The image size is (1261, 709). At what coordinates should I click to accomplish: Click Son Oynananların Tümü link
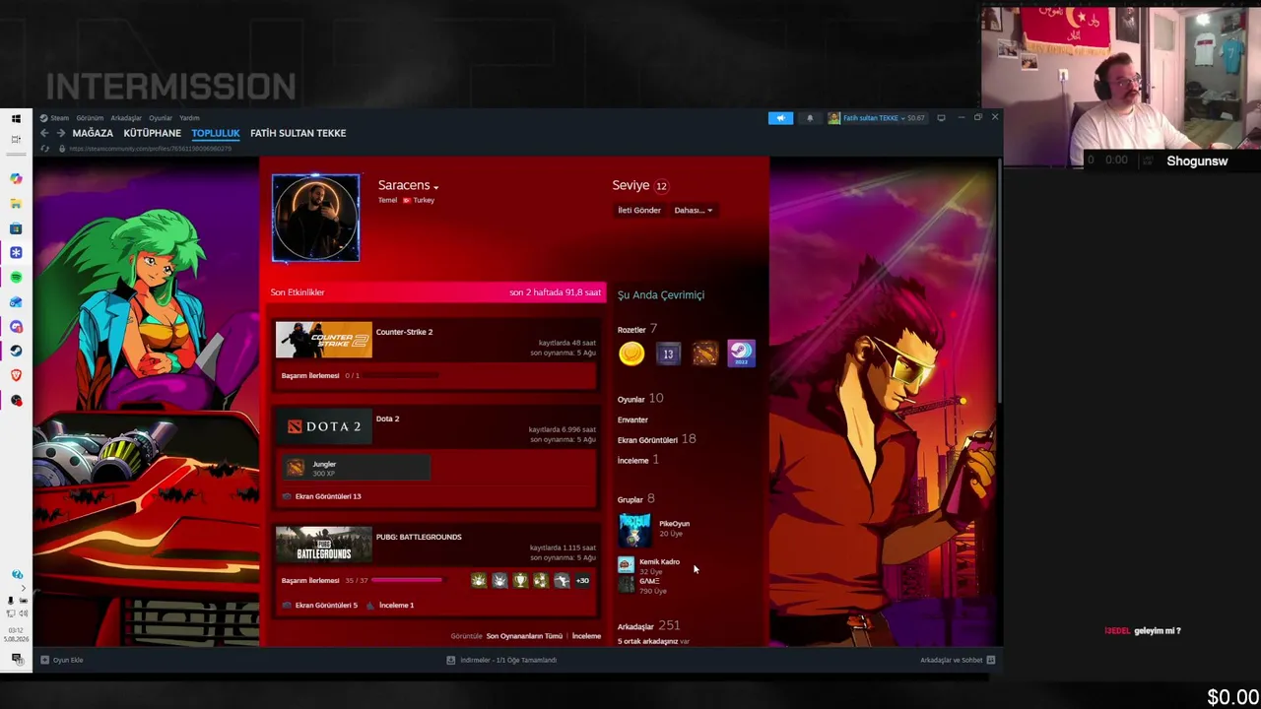pos(524,636)
